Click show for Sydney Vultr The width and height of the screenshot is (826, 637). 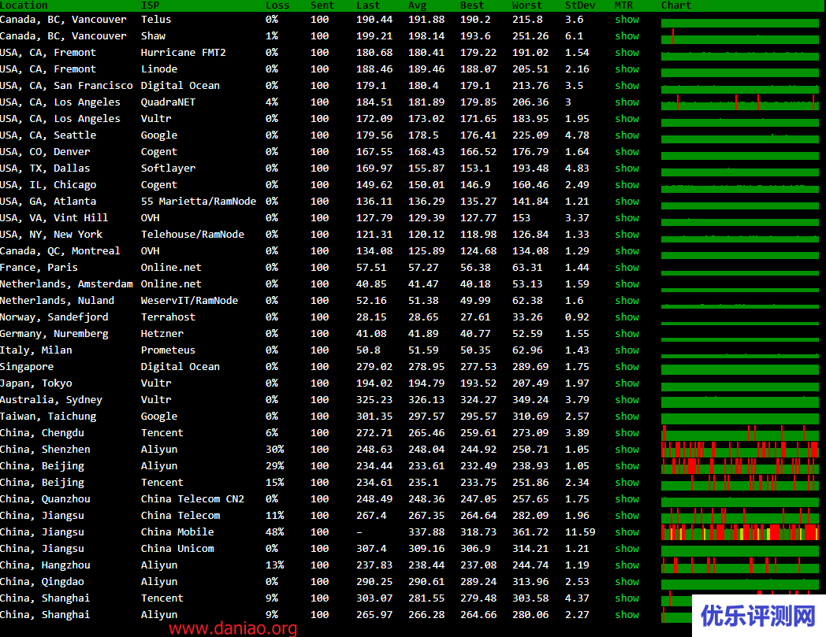627,399
